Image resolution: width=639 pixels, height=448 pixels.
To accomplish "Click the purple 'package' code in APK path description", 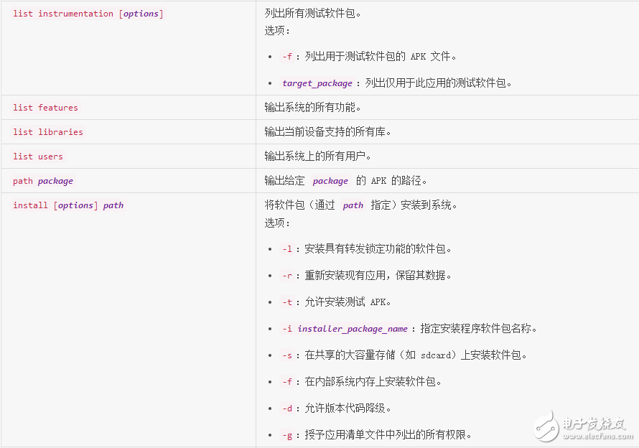I will (x=330, y=182).
